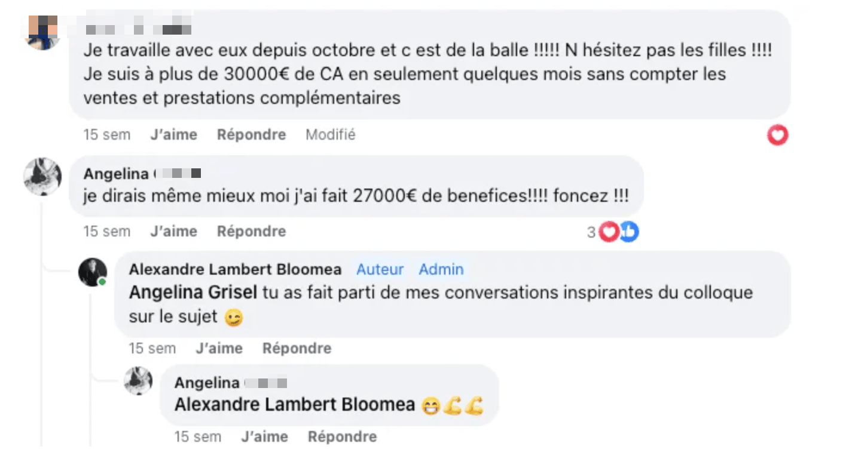Like Angelina's 27000€ de benefices comment
The height and width of the screenshot is (474, 849).
[x=173, y=232]
